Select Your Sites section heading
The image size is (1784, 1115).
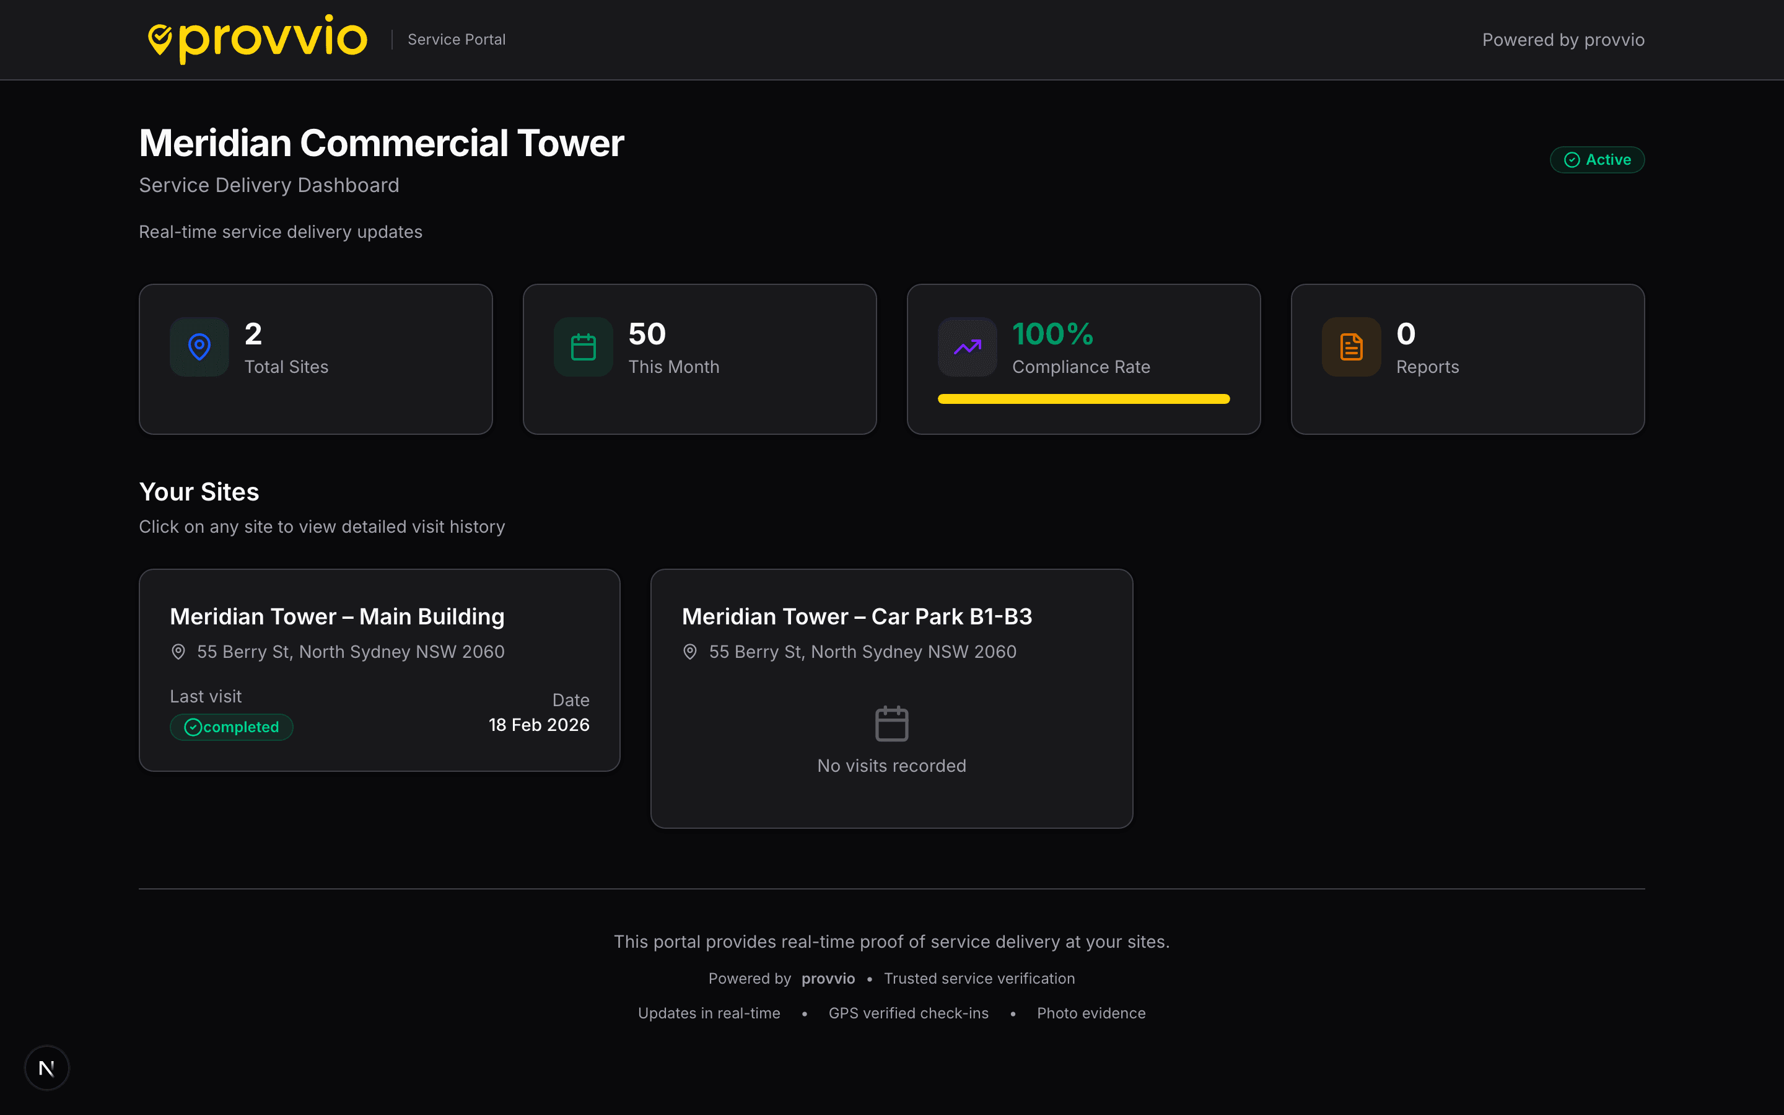click(x=198, y=491)
